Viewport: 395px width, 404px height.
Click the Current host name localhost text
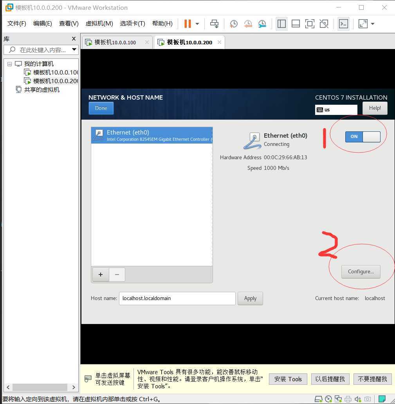click(375, 298)
